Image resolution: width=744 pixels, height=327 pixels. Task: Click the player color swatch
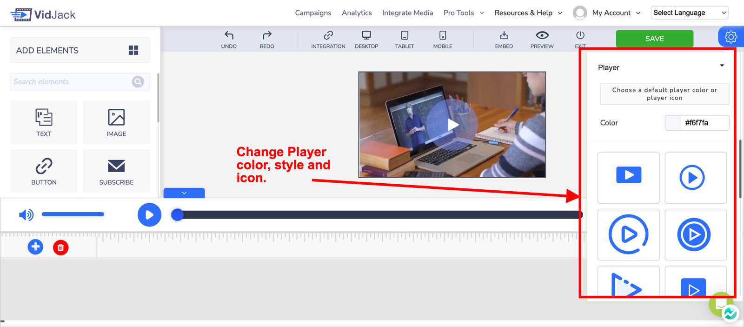[672, 123]
